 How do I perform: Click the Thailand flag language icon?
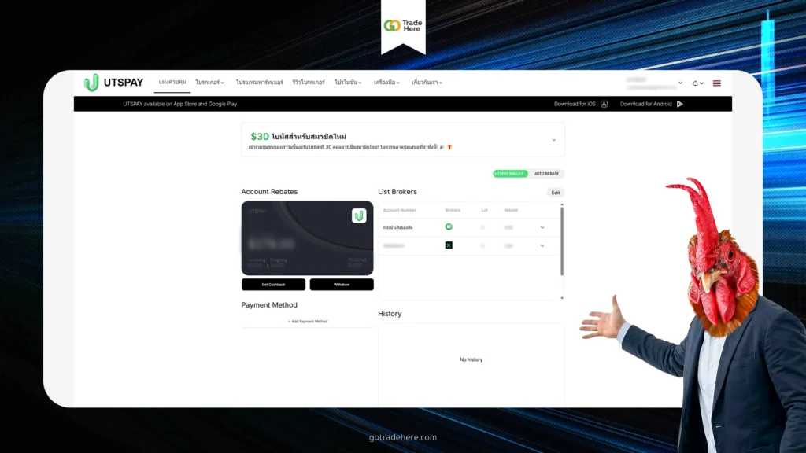(716, 83)
